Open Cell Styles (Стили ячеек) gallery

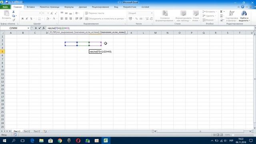[196, 16]
